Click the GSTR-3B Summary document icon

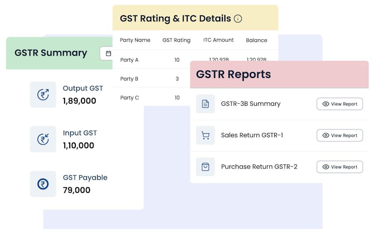pos(206,104)
